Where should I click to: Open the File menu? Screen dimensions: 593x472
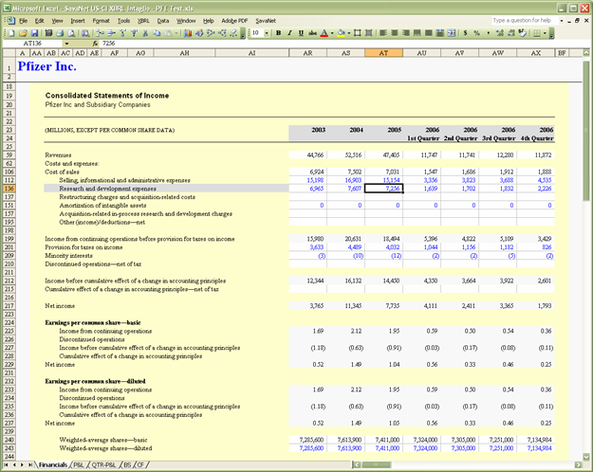(x=23, y=21)
